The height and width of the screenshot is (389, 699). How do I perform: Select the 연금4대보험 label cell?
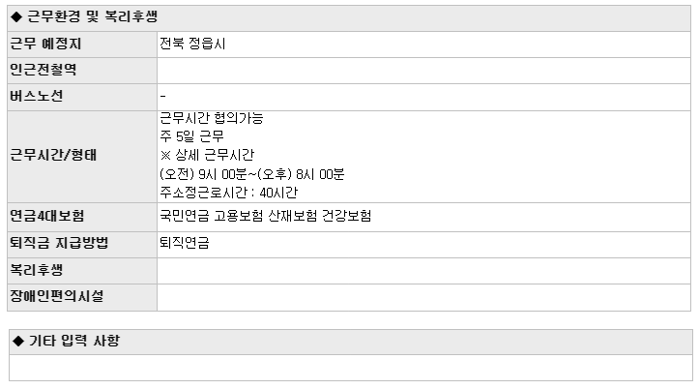[x=82, y=217]
